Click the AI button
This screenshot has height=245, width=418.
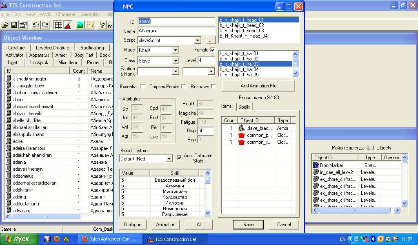(199, 225)
